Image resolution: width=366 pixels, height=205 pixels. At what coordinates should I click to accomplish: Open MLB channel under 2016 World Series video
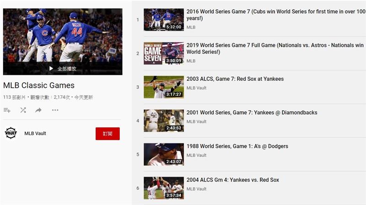click(x=191, y=27)
